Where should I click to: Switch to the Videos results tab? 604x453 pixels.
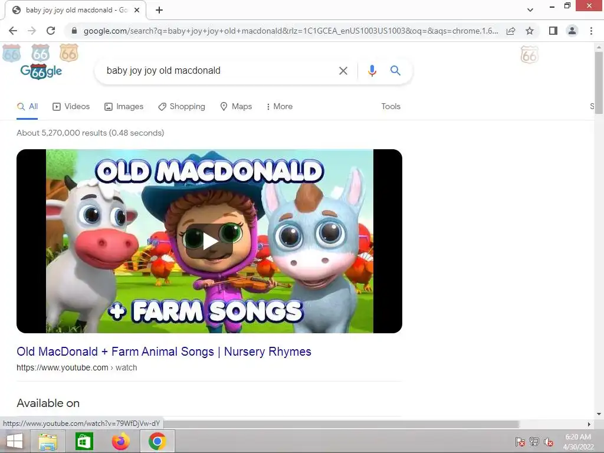(x=71, y=106)
